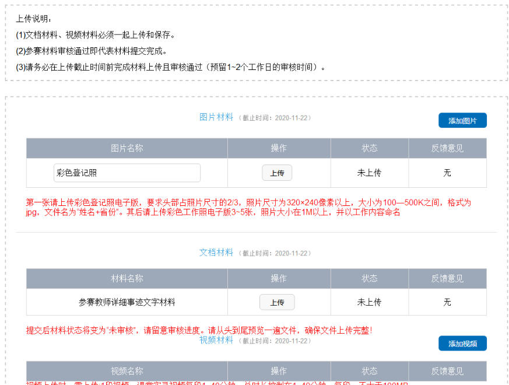Click the 上传说明 title text
Image resolution: width=509 pixels, height=385 pixels.
tap(34, 19)
